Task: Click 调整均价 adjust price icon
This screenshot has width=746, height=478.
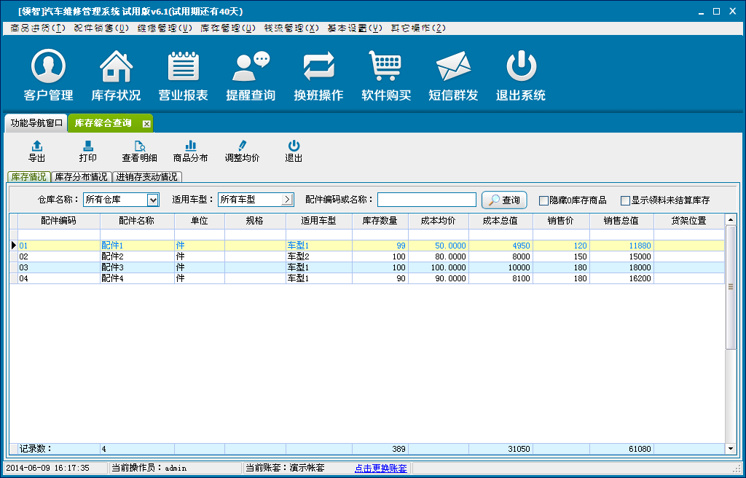Action: click(242, 146)
